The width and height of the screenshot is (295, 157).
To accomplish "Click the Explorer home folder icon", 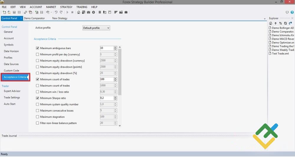I will [x=271, y=23].
